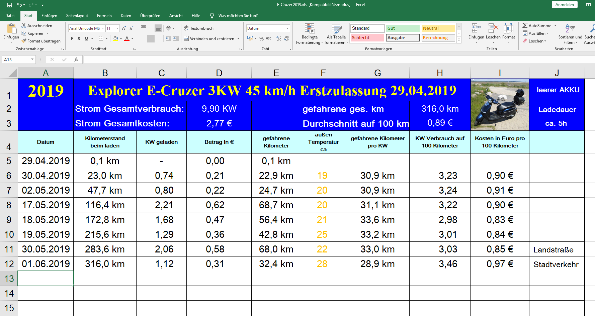
Task: Click the Ausschneiden scissors icon
Action: pyautogui.click(x=24, y=25)
